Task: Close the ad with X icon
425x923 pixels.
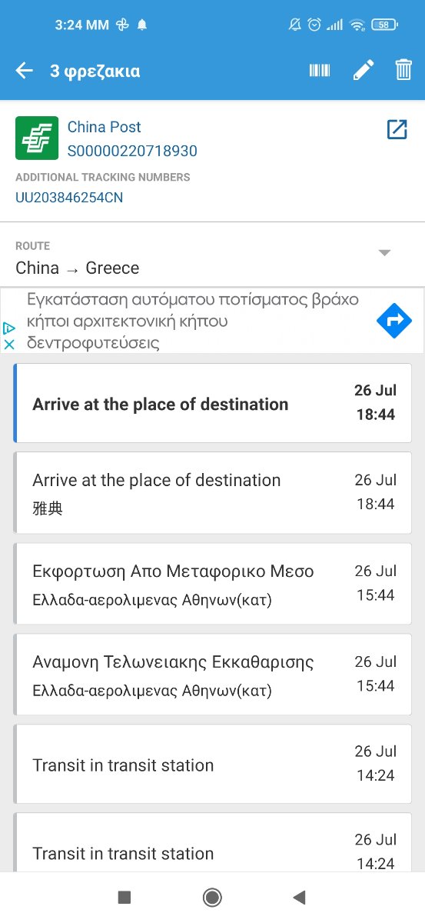Action: [9, 345]
